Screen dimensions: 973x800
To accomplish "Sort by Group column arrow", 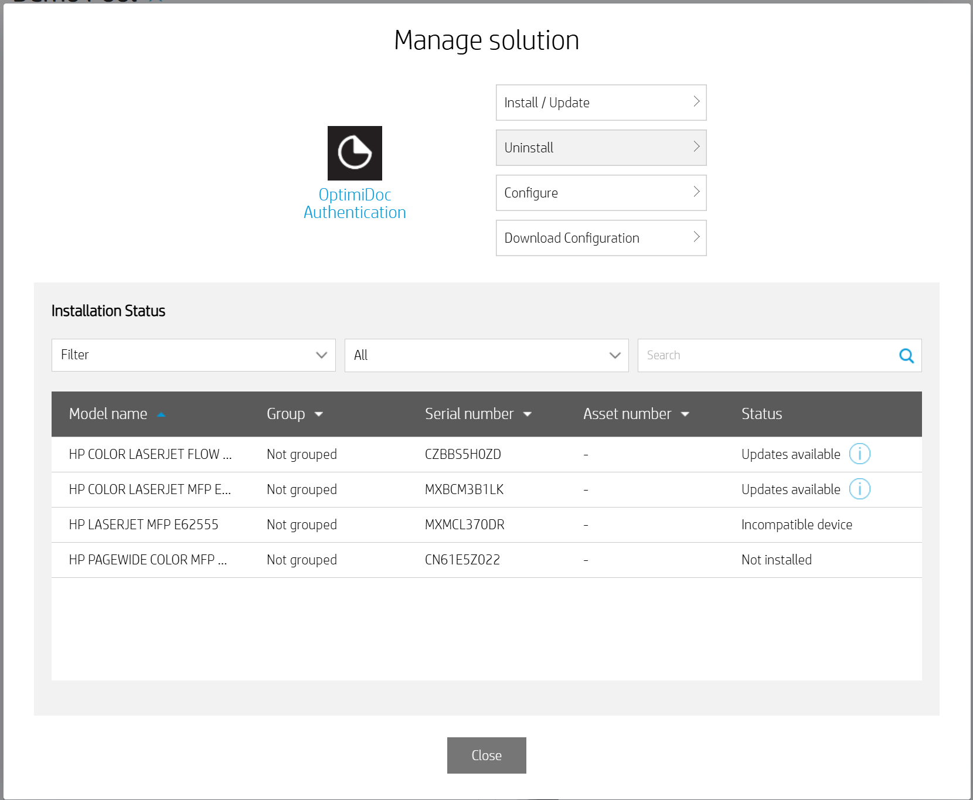I will (x=319, y=414).
